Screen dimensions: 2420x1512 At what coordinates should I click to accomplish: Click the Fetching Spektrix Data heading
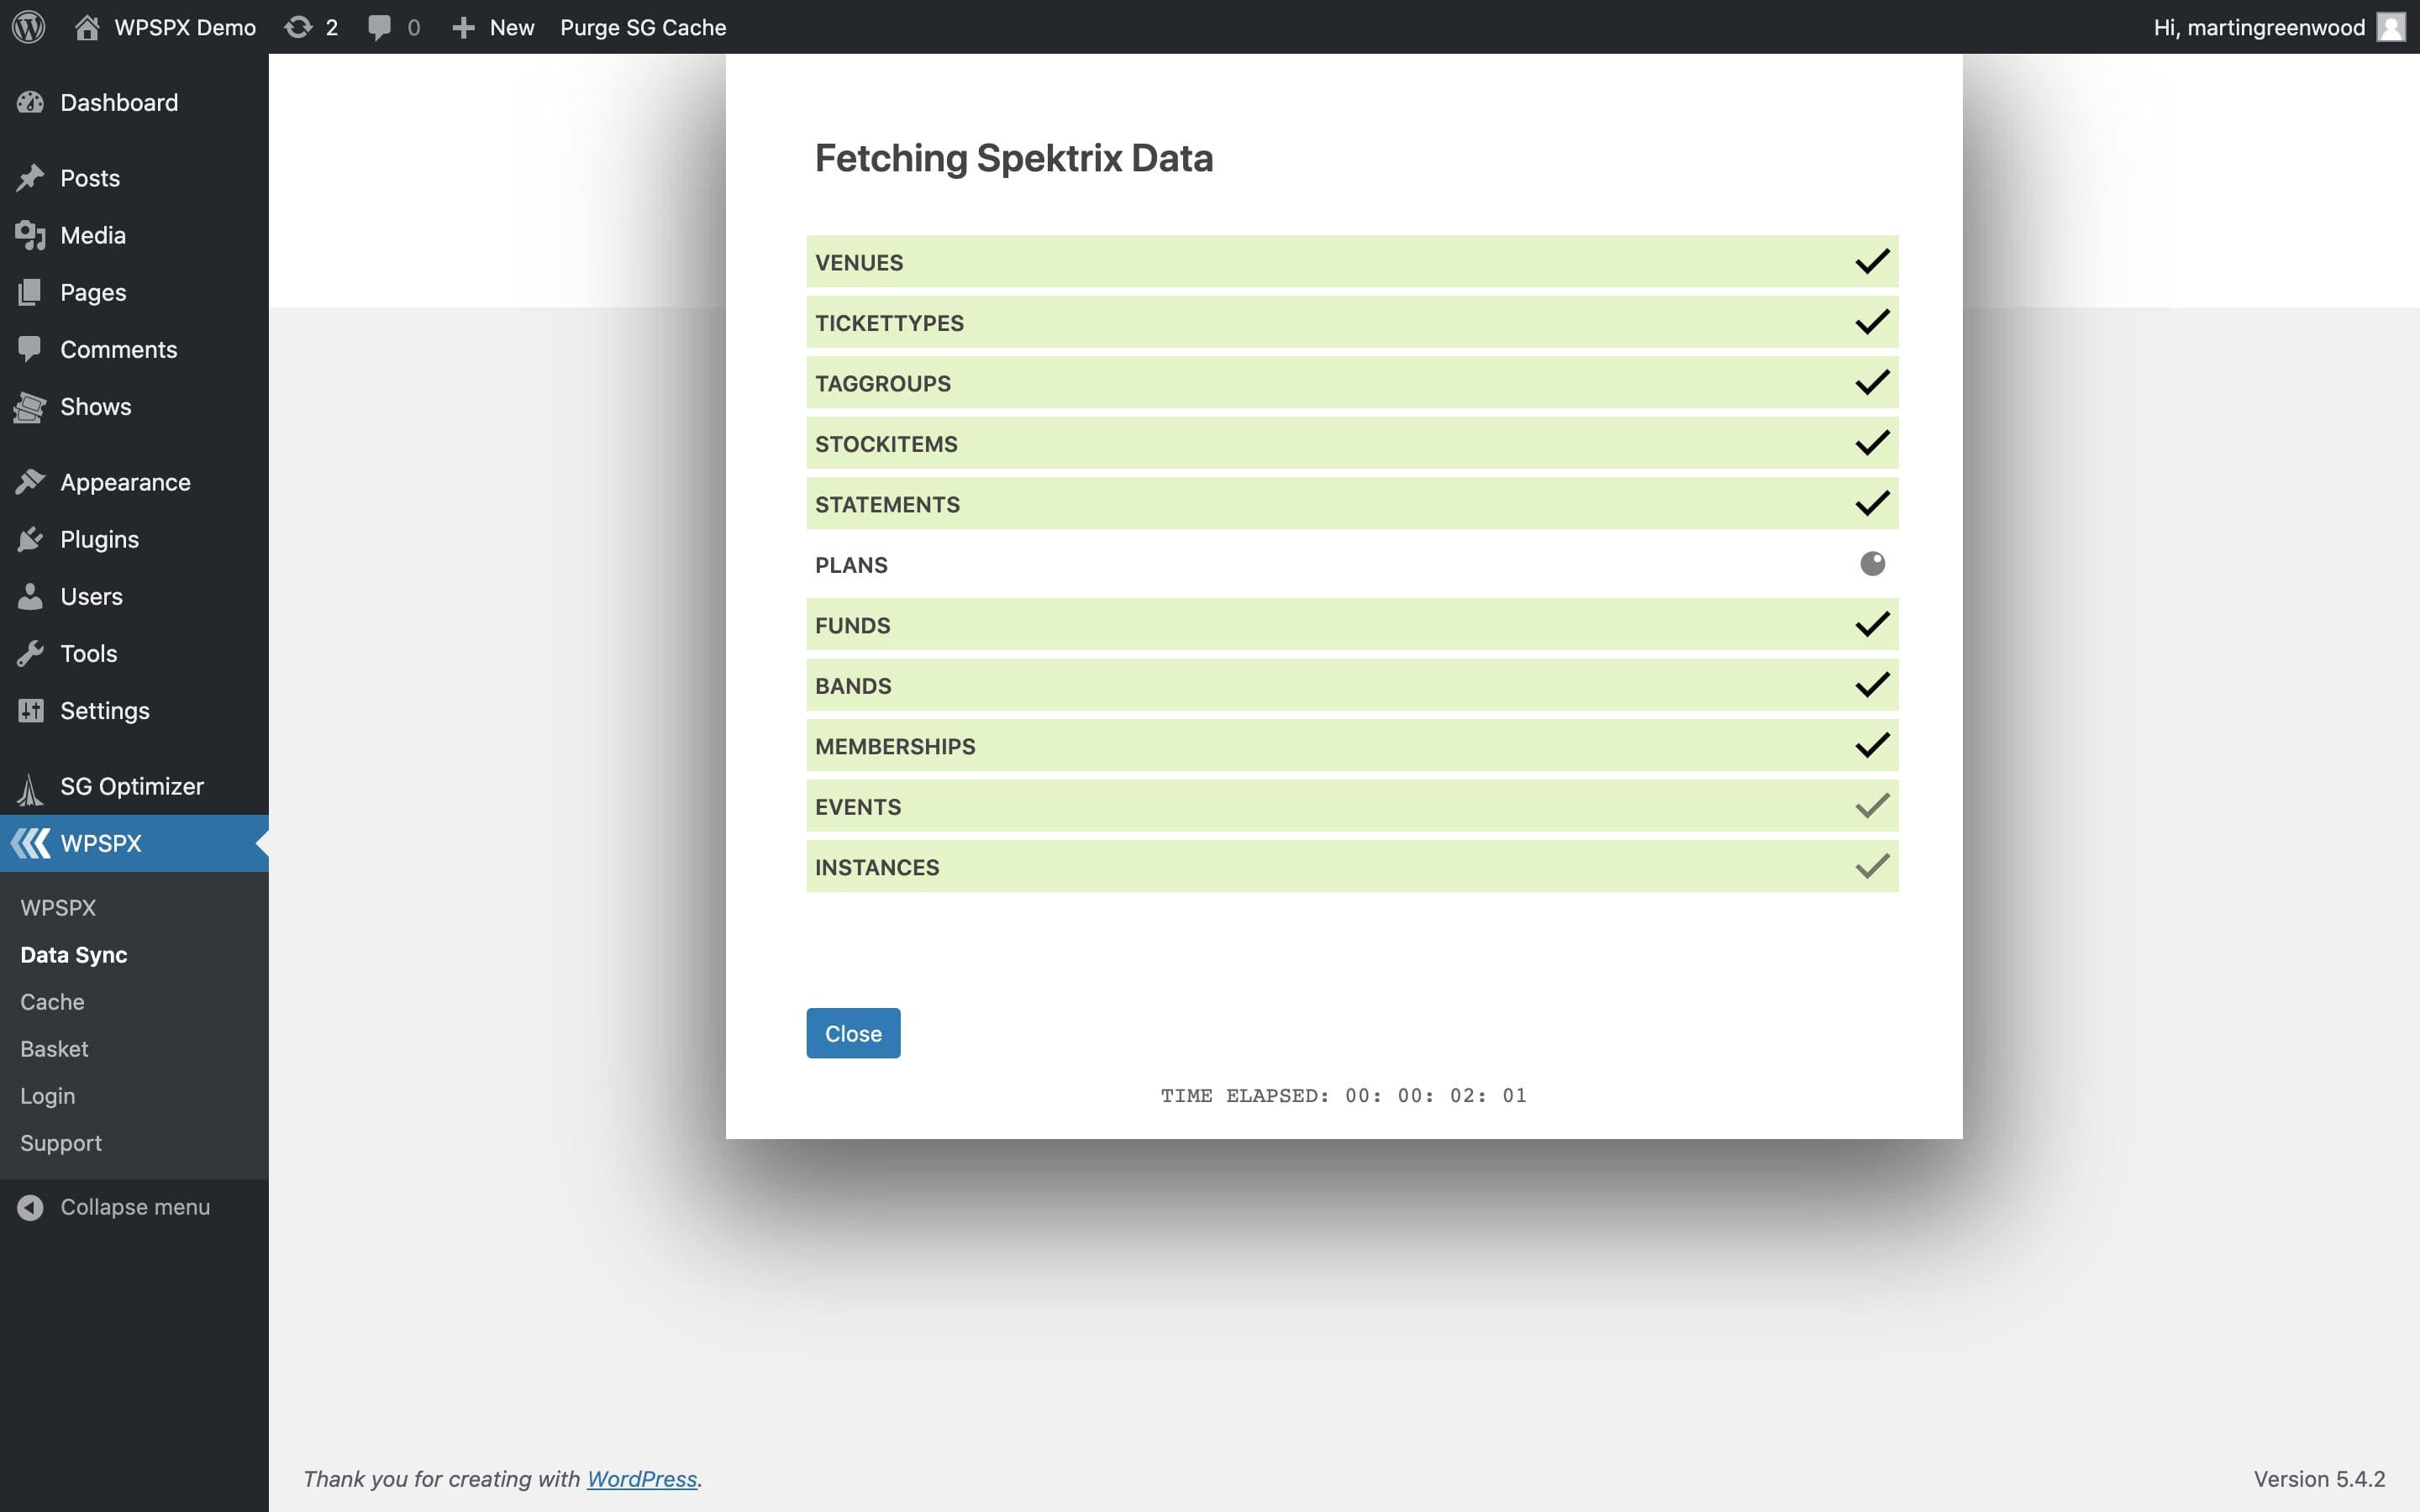(x=1014, y=158)
